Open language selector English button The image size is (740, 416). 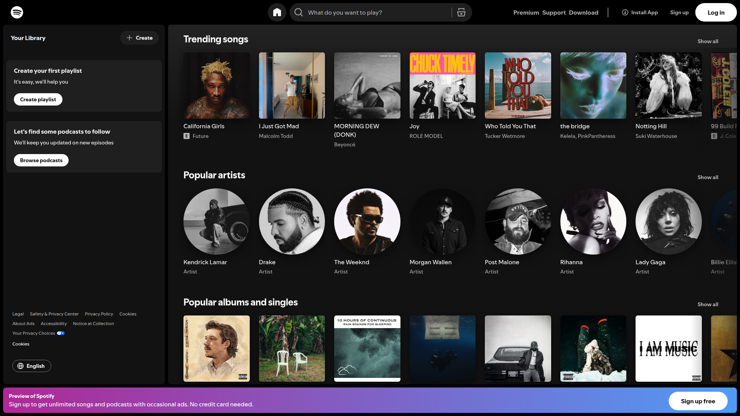32,366
